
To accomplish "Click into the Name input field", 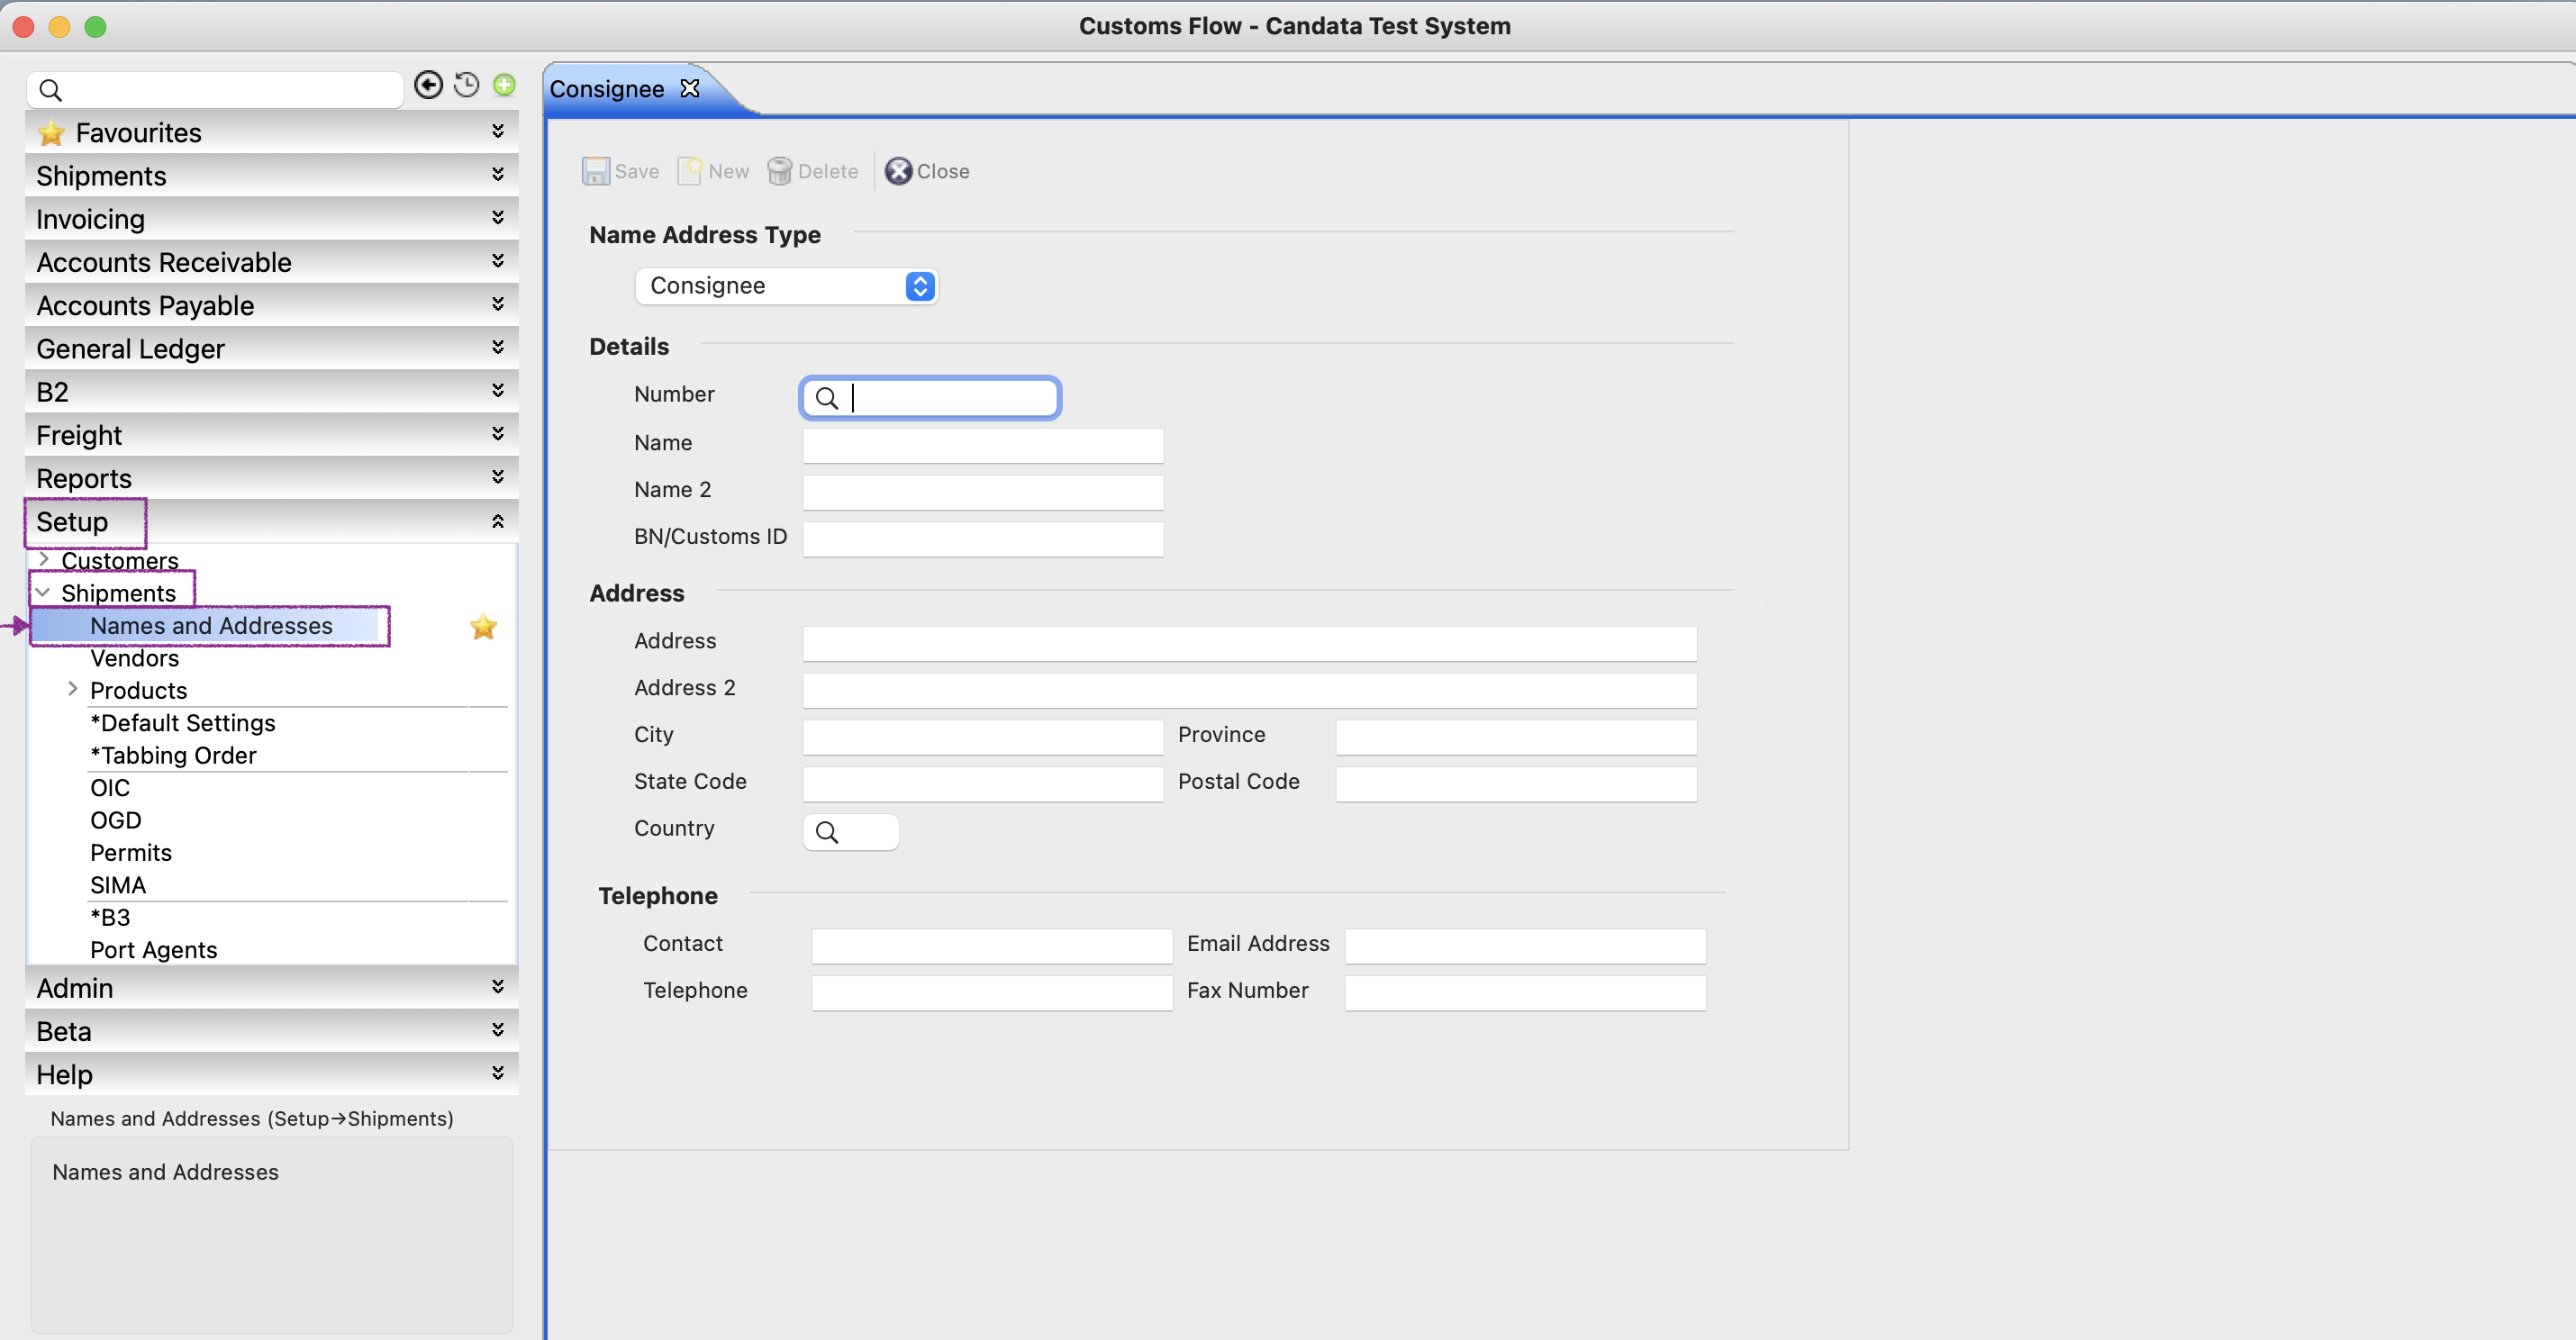I will click(x=982, y=445).
